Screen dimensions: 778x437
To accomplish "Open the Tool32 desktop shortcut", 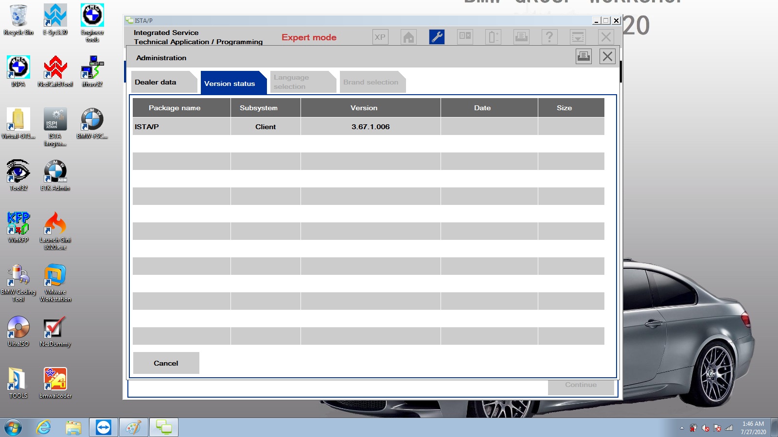I will [18, 175].
